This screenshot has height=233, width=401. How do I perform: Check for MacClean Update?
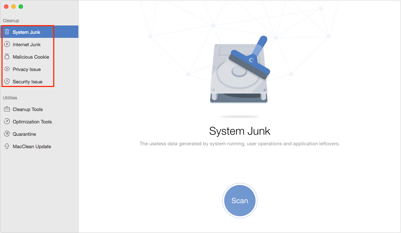[39, 146]
